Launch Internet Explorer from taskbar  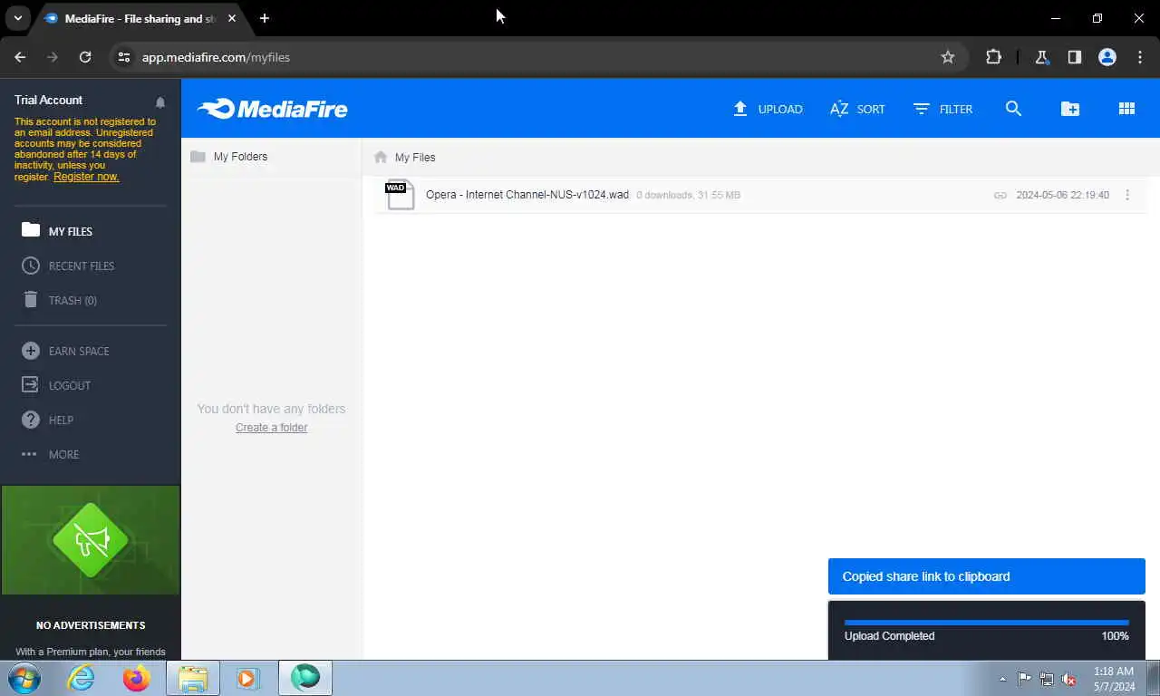(x=81, y=678)
